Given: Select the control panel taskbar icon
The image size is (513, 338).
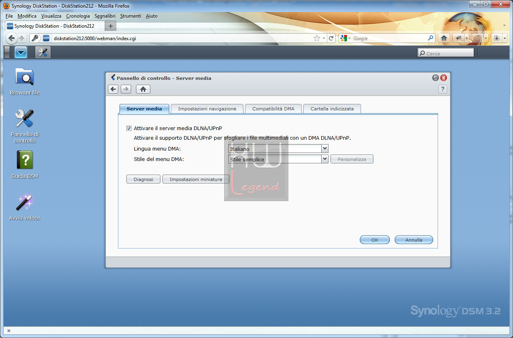Looking at the screenshot, I should tap(43, 52).
